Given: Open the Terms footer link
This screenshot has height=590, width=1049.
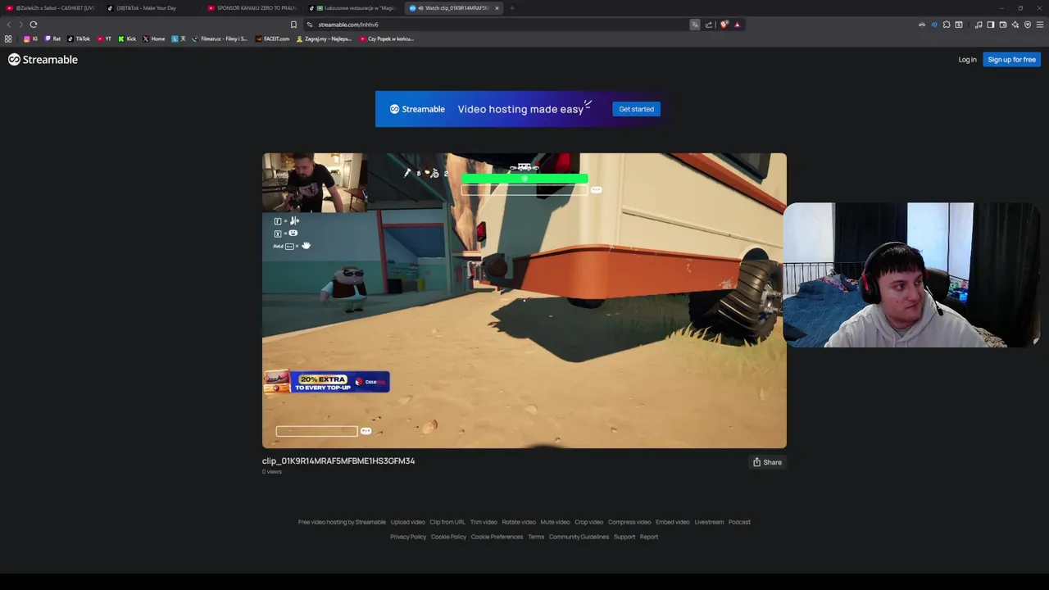Looking at the screenshot, I should click(x=536, y=537).
